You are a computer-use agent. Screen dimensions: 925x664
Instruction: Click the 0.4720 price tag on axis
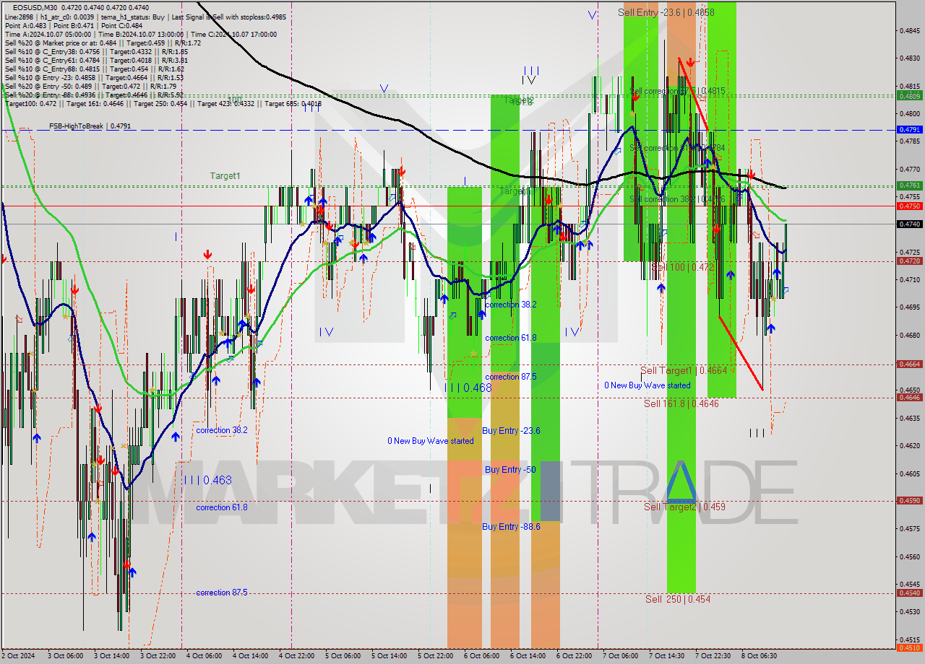(909, 261)
